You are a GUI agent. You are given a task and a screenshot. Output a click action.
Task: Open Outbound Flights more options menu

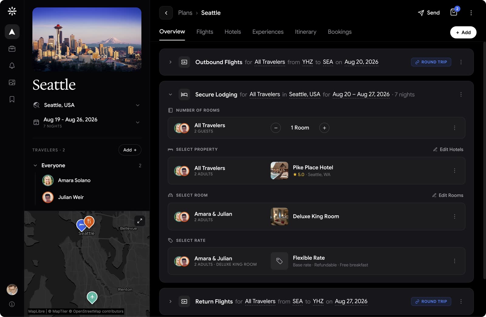coord(461,62)
